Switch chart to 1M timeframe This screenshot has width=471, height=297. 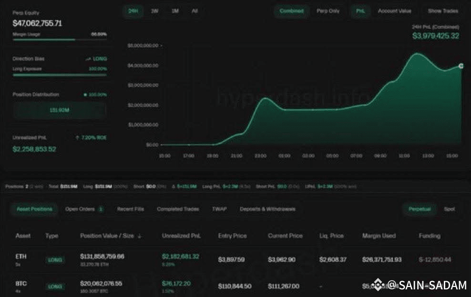(x=175, y=11)
